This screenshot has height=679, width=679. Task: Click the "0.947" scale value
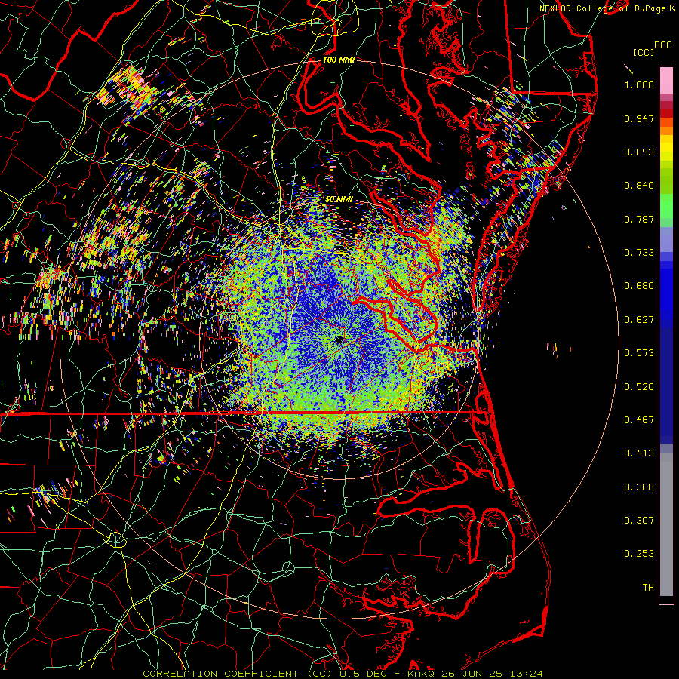pos(639,118)
